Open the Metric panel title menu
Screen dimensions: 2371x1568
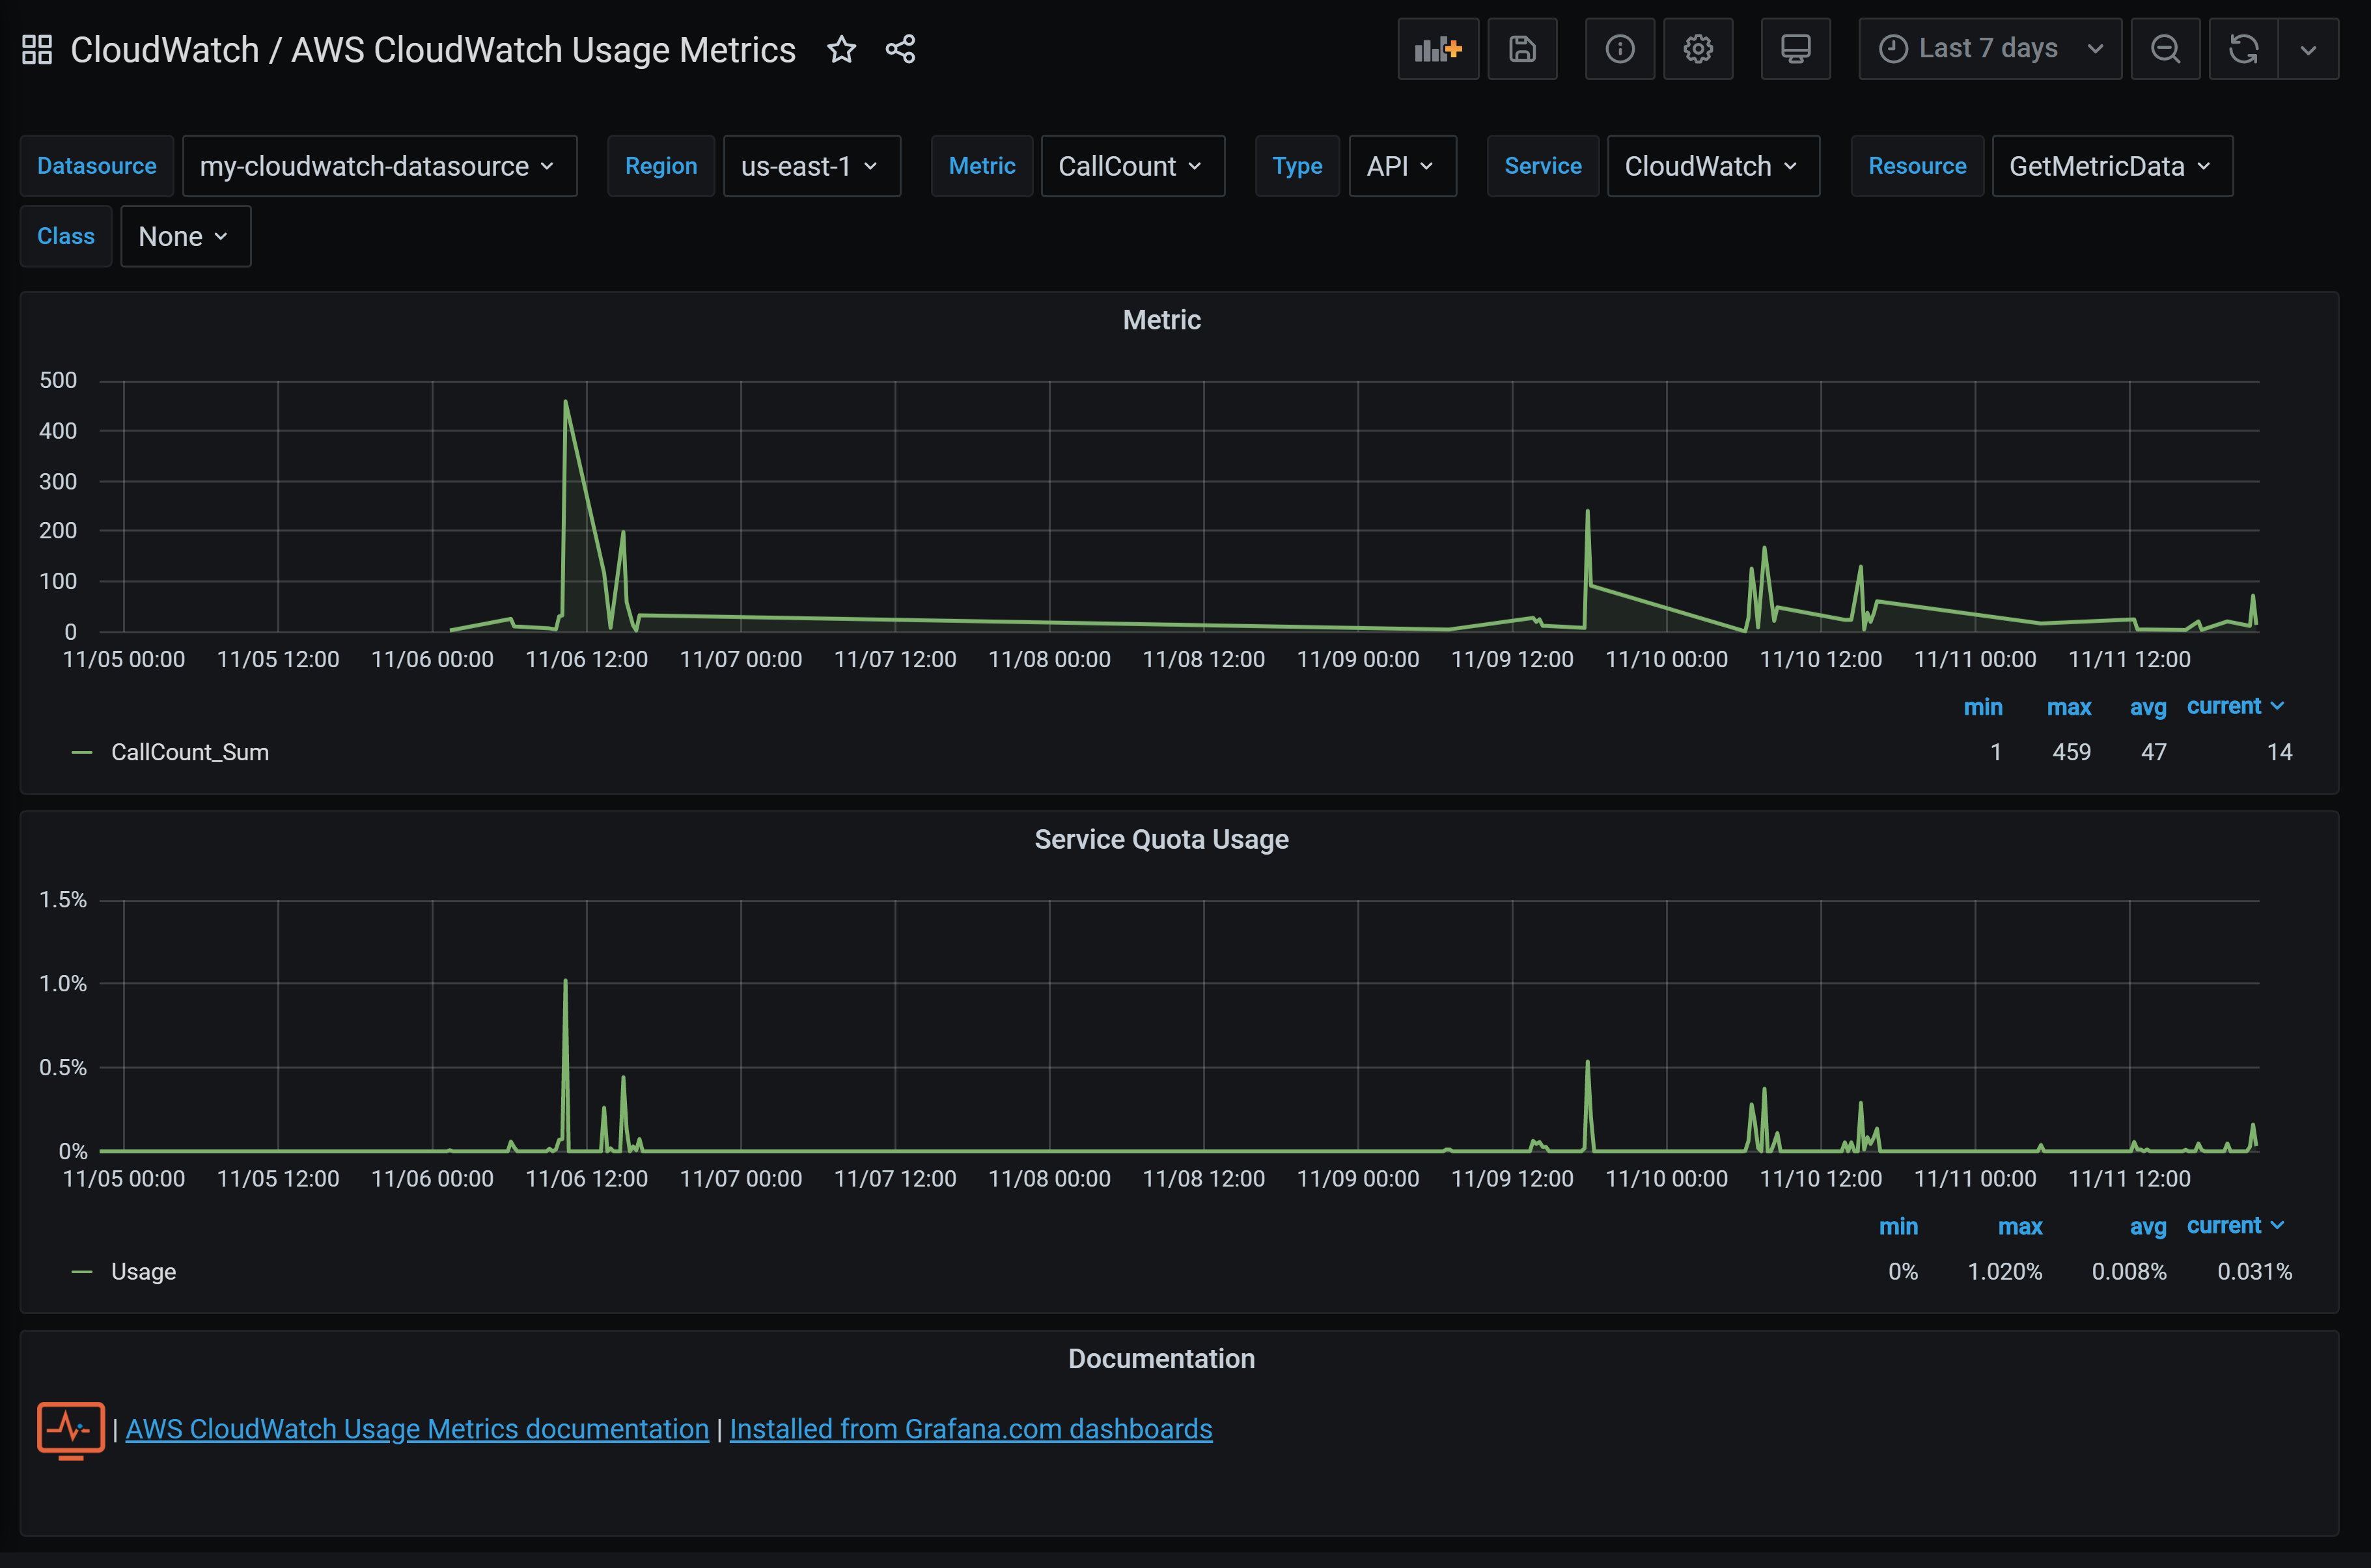[x=1161, y=320]
